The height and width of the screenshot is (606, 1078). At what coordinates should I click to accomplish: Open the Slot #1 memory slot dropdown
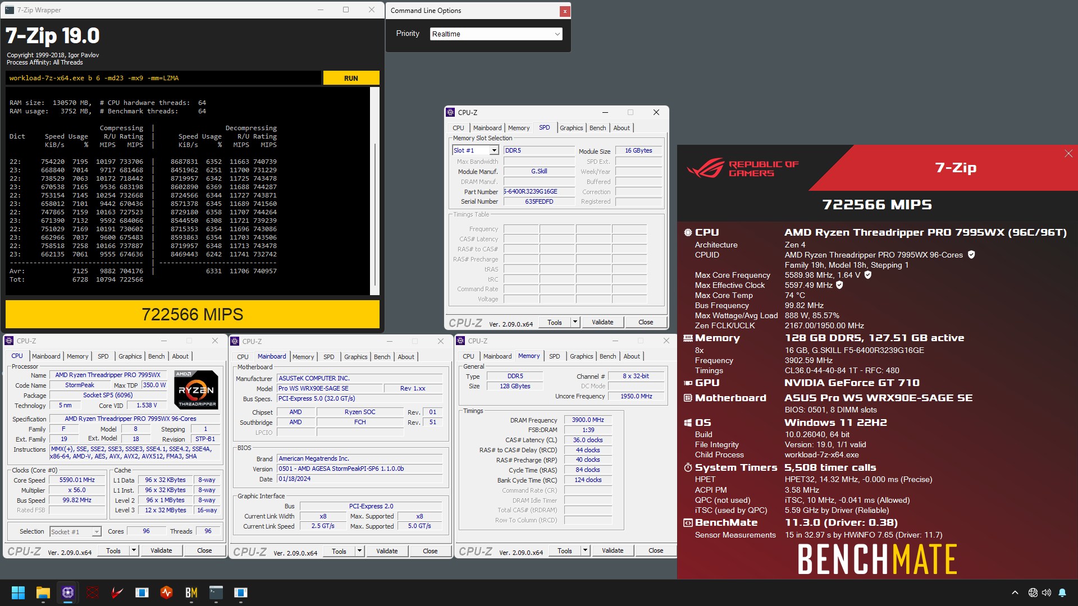pos(475,150)
